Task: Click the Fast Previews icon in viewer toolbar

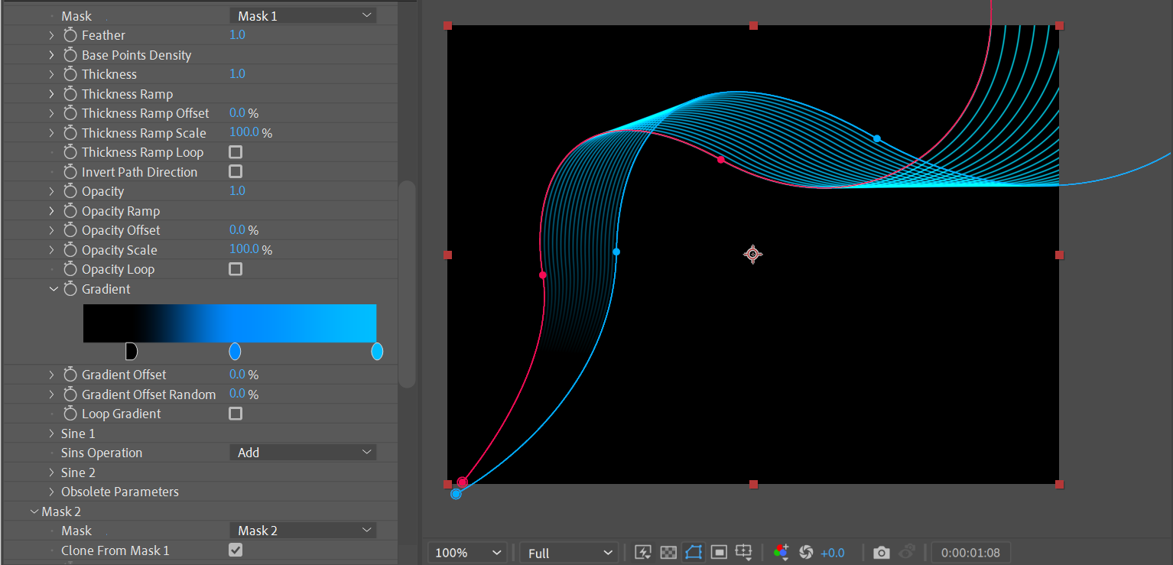Action: point(643,552)
